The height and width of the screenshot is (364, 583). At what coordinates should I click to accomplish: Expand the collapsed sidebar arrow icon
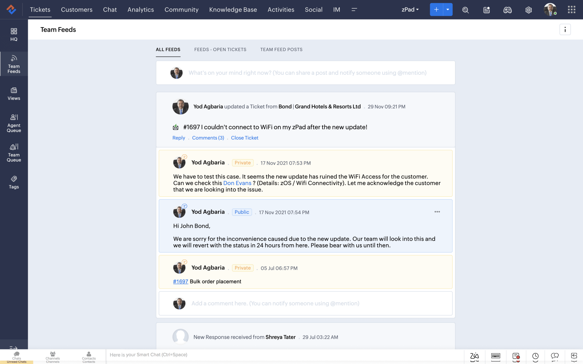coord(13,347)
